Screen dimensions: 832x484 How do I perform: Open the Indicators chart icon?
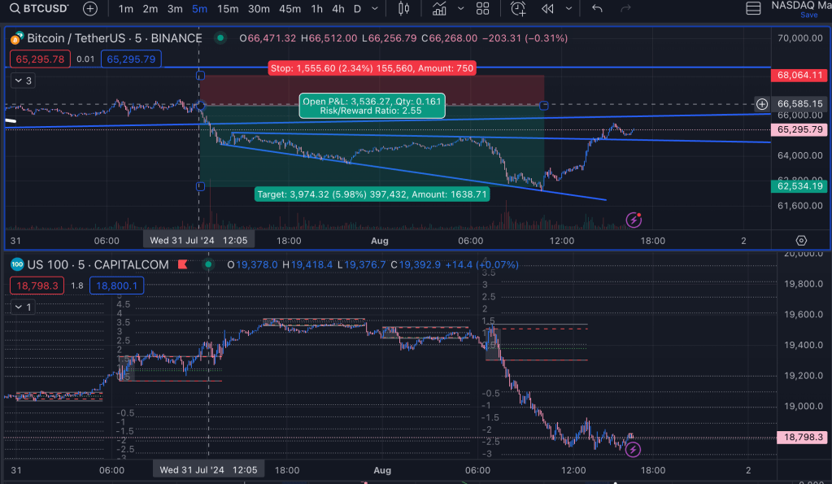click(x=439, y=9)
